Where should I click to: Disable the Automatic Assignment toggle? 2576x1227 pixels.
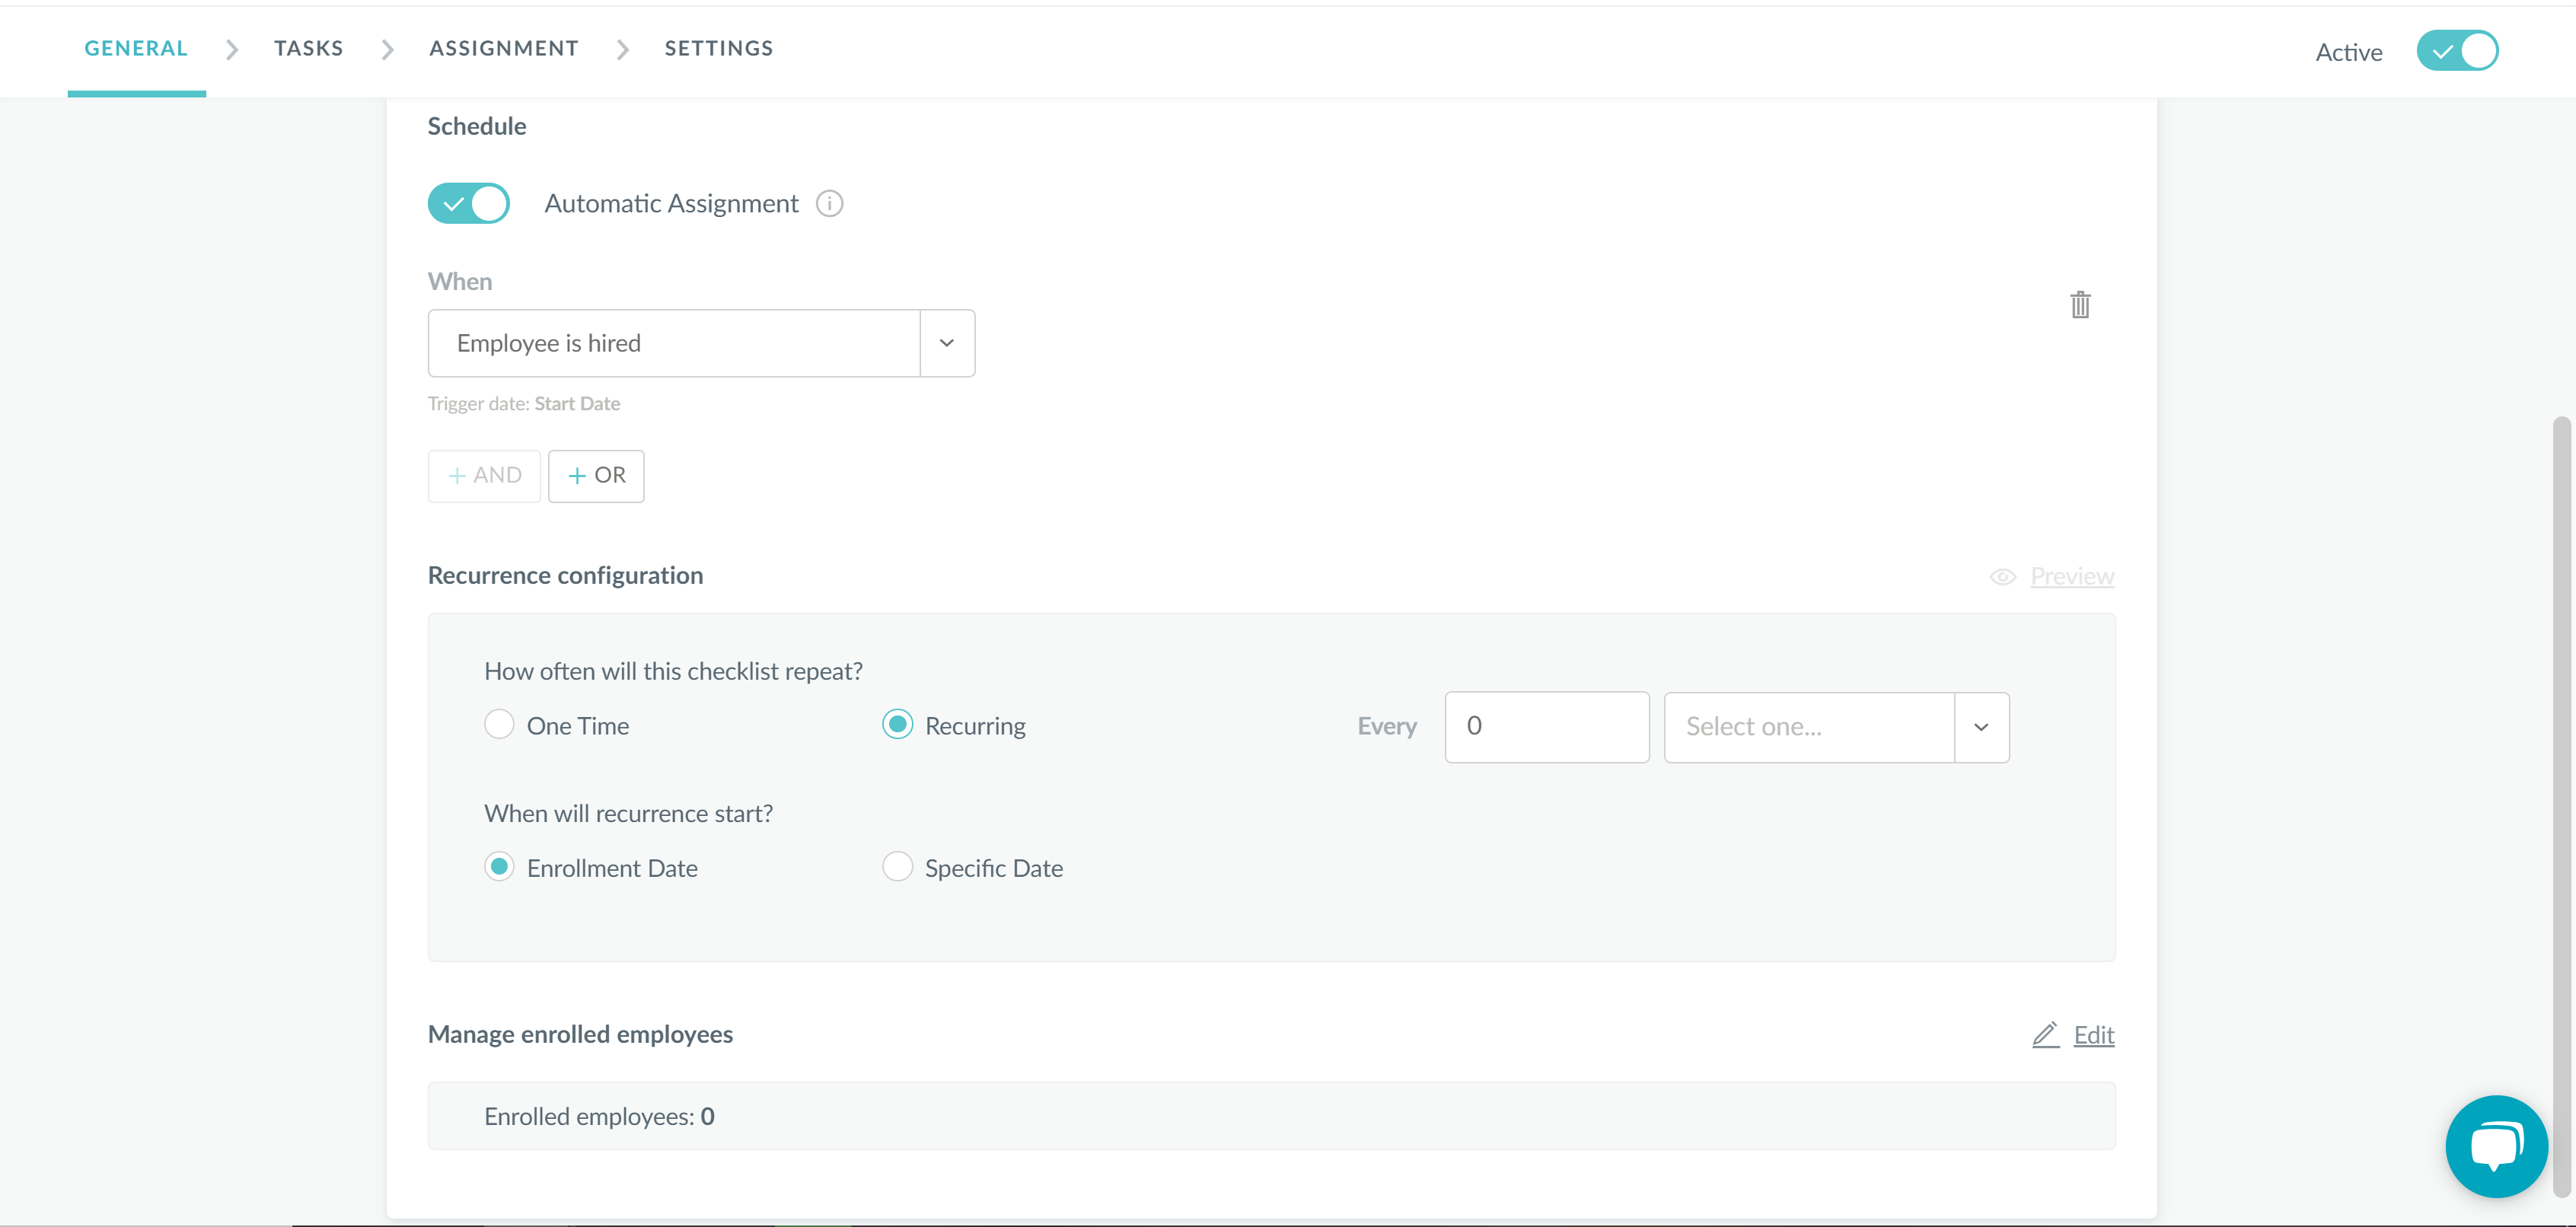[469, 204]
